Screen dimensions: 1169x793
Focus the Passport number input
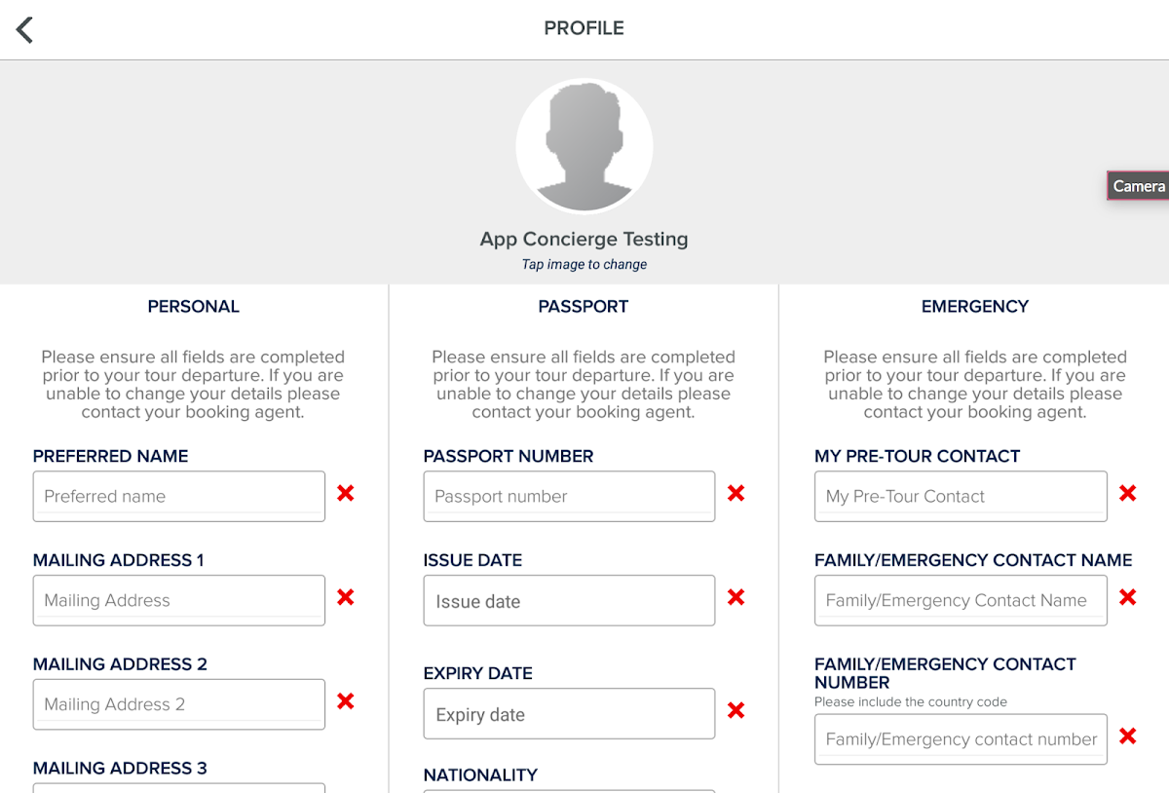point(569,496)
